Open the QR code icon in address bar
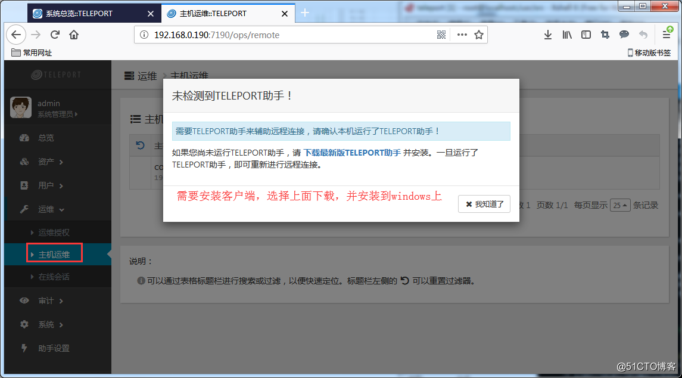Screen dimensions: 682x378 [x=441, y=35]
